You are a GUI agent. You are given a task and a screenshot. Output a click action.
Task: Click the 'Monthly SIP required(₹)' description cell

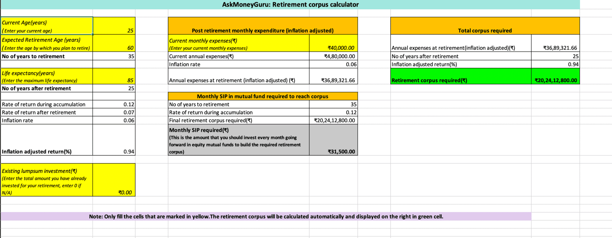[239, 140]
